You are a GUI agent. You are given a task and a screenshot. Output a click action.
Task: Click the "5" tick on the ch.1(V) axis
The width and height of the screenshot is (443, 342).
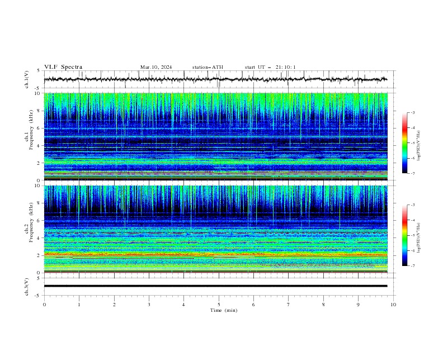[38, 70]
